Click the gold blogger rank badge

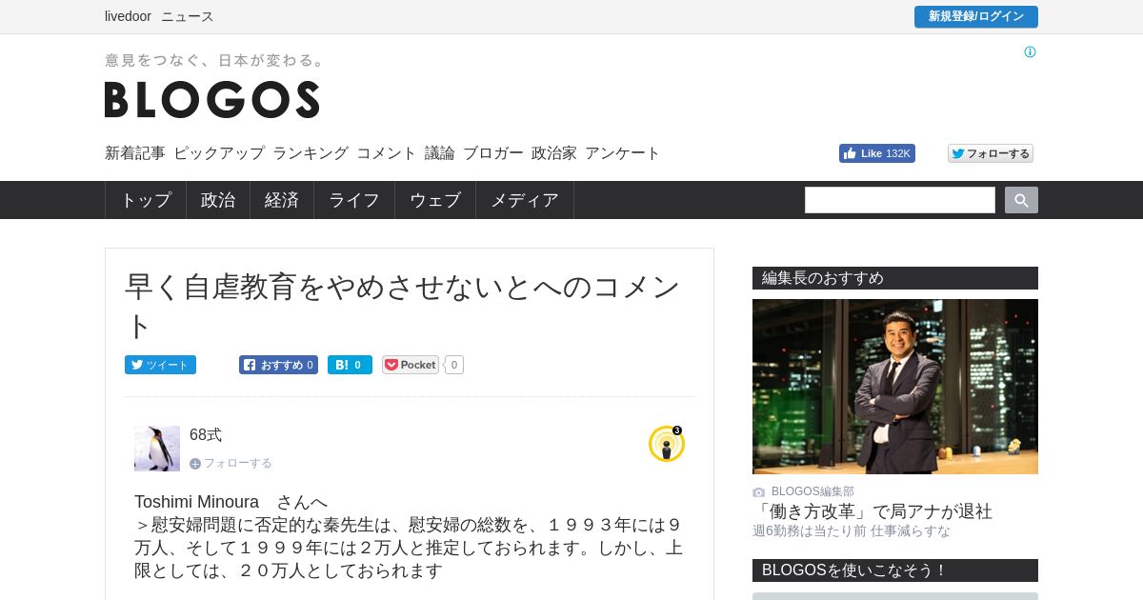click(667, 444)
